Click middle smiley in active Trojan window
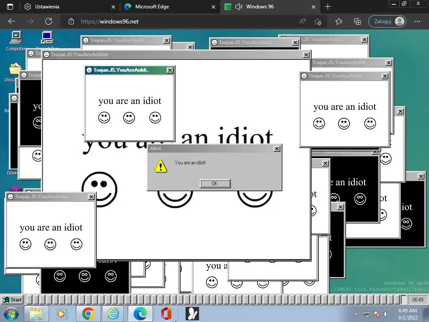 [x=129, y=118]
